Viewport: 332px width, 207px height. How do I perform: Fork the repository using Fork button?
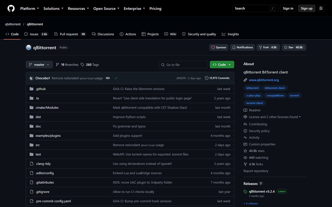[268, 47]
